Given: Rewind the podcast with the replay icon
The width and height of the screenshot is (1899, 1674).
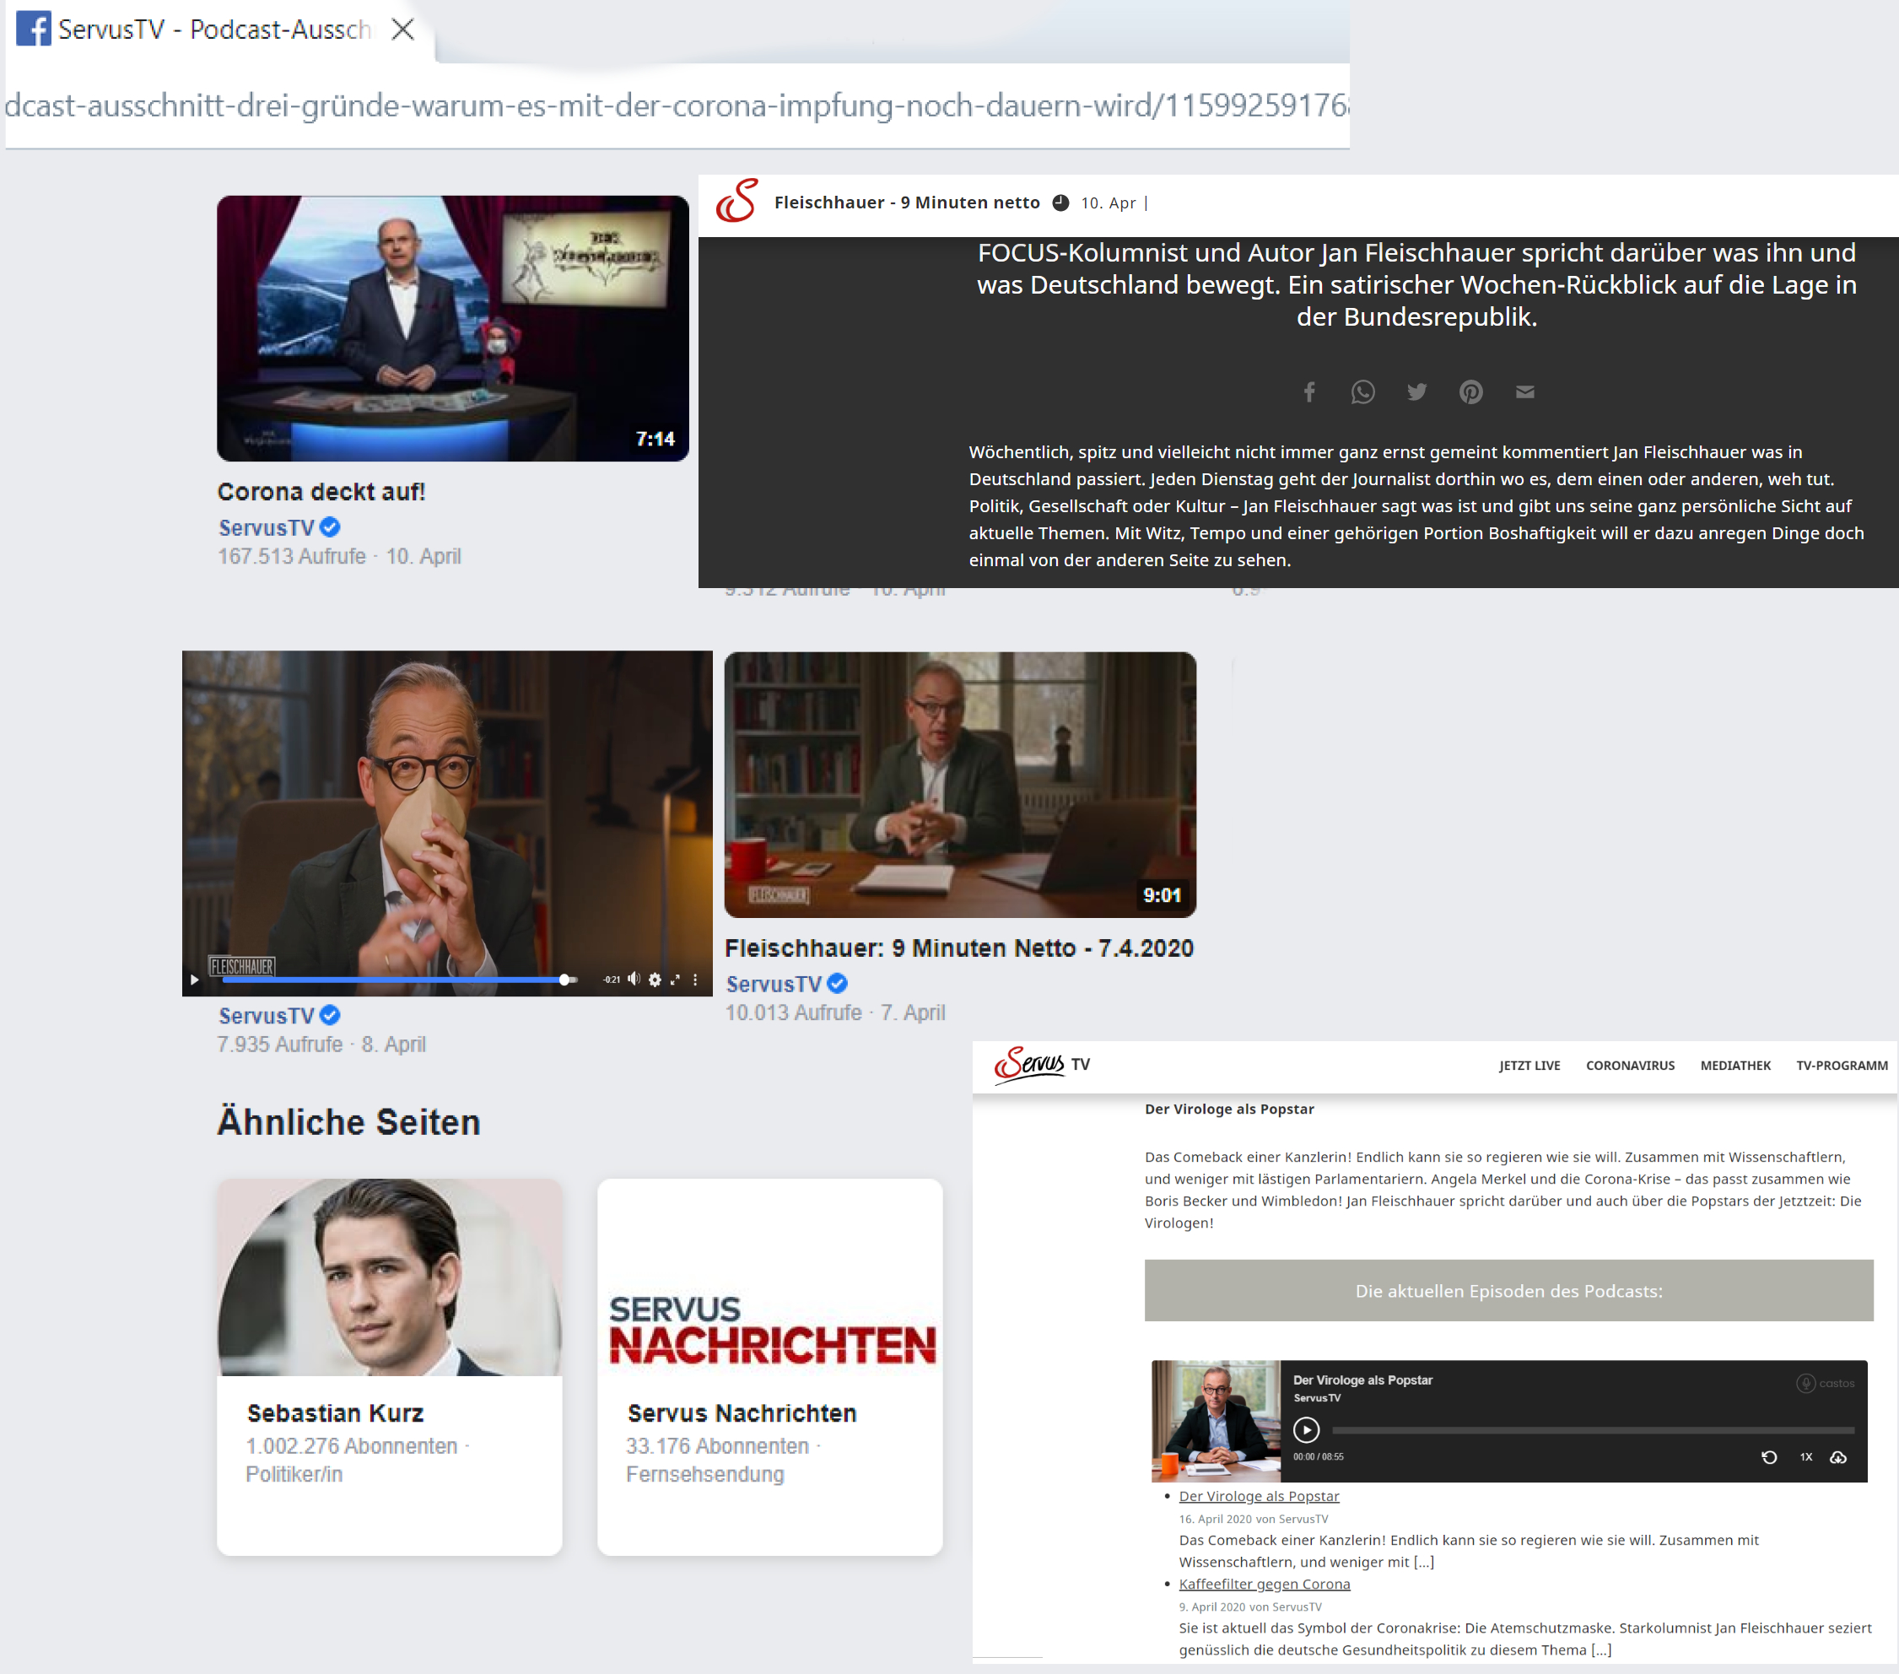Looking at the screenshot, I should [1769, 1456].
